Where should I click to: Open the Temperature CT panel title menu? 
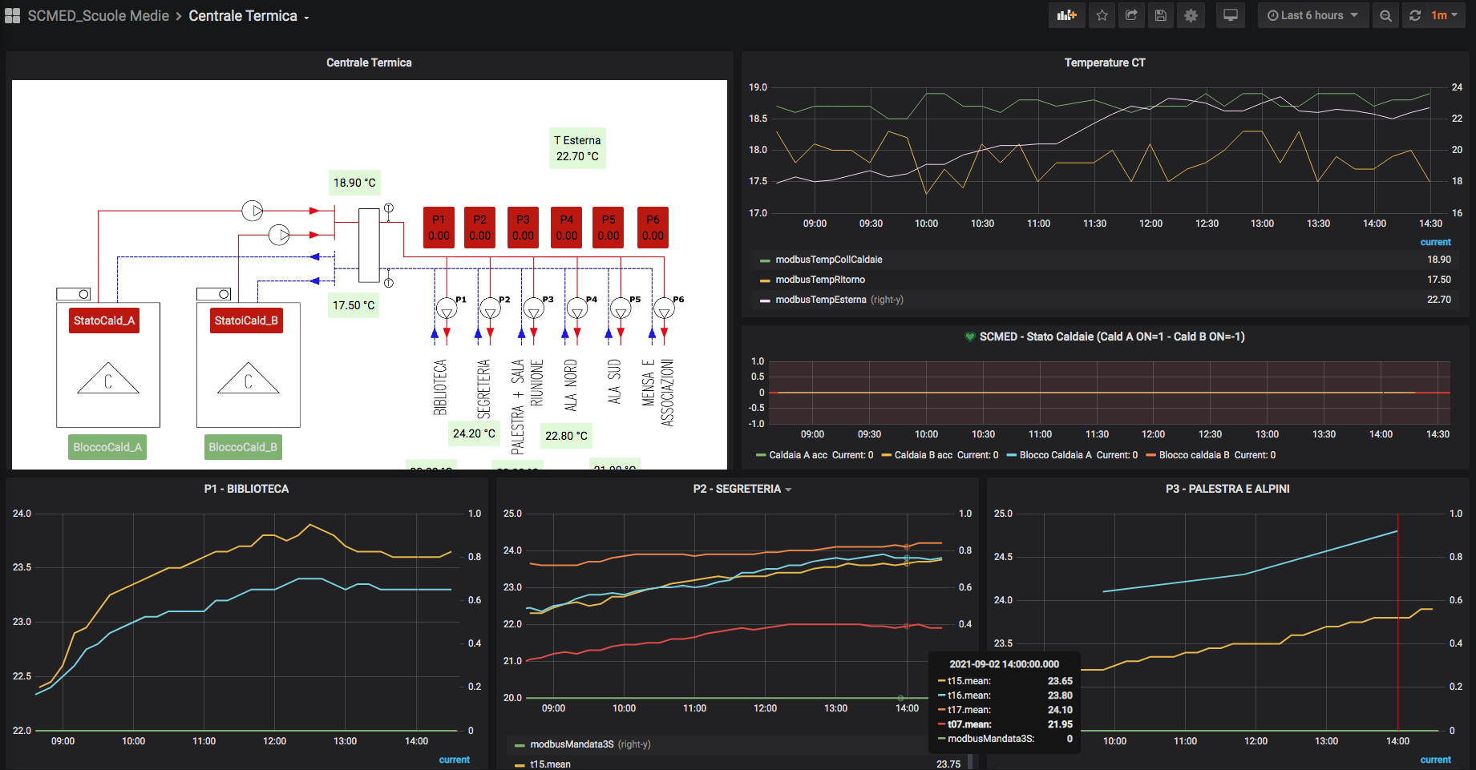[x=1104, y=62]
